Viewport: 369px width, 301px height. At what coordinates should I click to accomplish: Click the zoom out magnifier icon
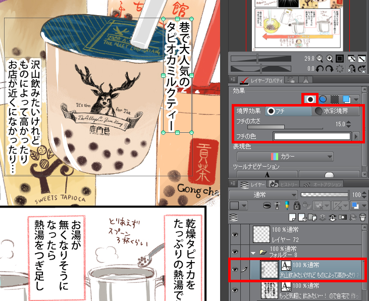320,59
